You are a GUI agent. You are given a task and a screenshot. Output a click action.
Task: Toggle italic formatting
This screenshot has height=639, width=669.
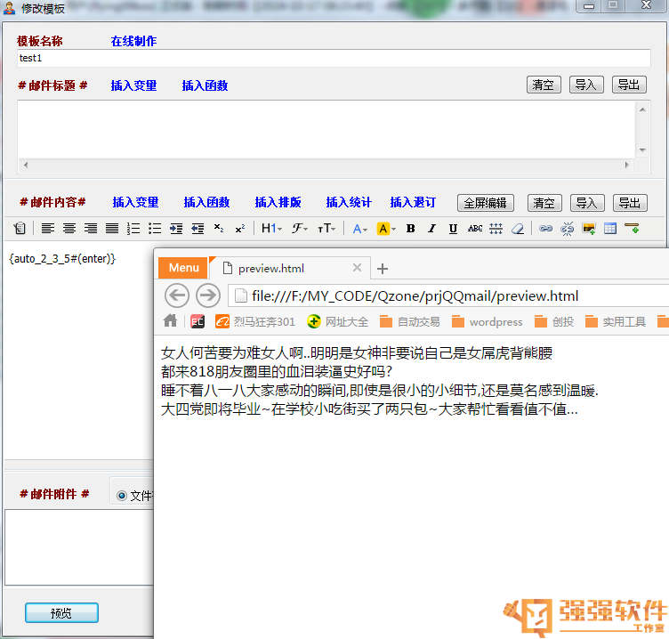click(x=431, y=229)
